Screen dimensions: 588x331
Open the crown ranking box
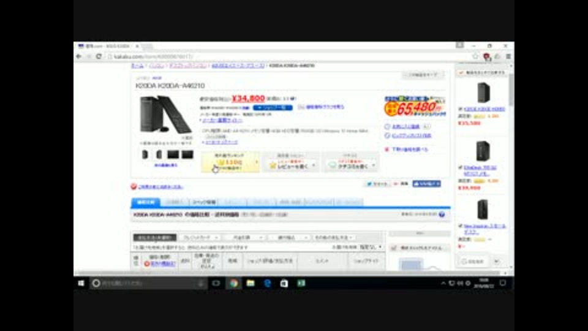230,162
